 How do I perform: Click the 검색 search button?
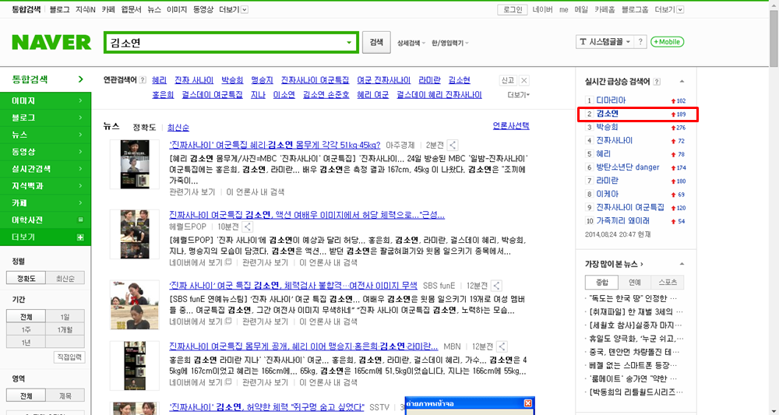point(376,43)
